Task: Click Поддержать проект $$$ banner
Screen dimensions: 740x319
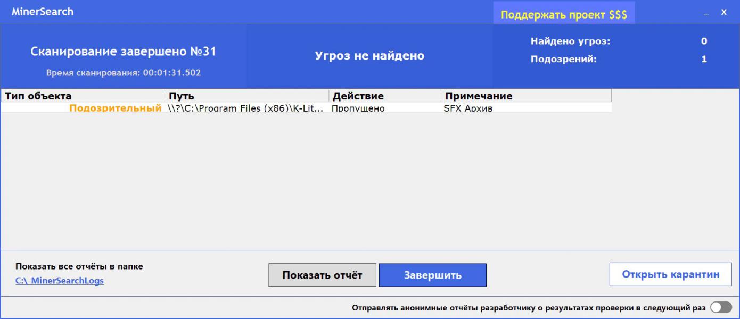Action: pos(564,14)
